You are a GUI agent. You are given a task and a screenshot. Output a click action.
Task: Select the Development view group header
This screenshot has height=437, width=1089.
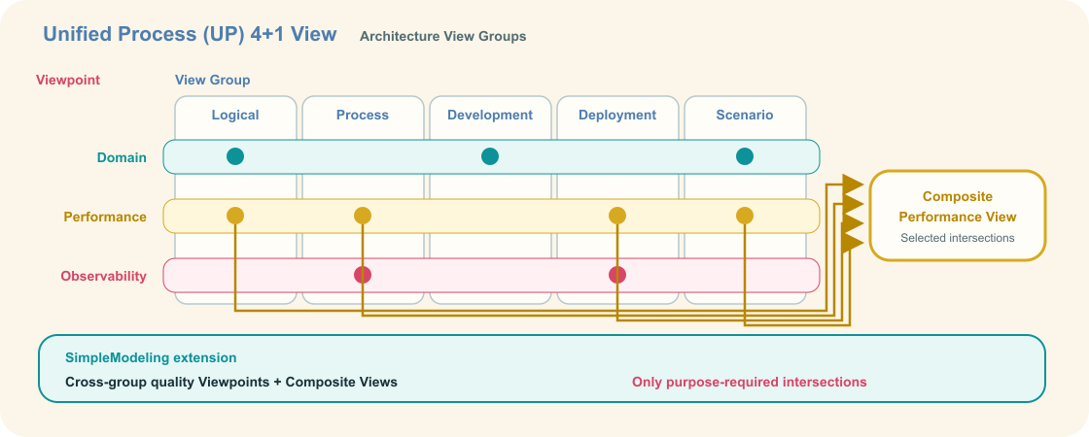[490, 116]
